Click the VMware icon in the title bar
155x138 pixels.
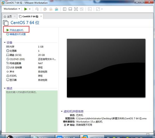[x=3, y=3]
